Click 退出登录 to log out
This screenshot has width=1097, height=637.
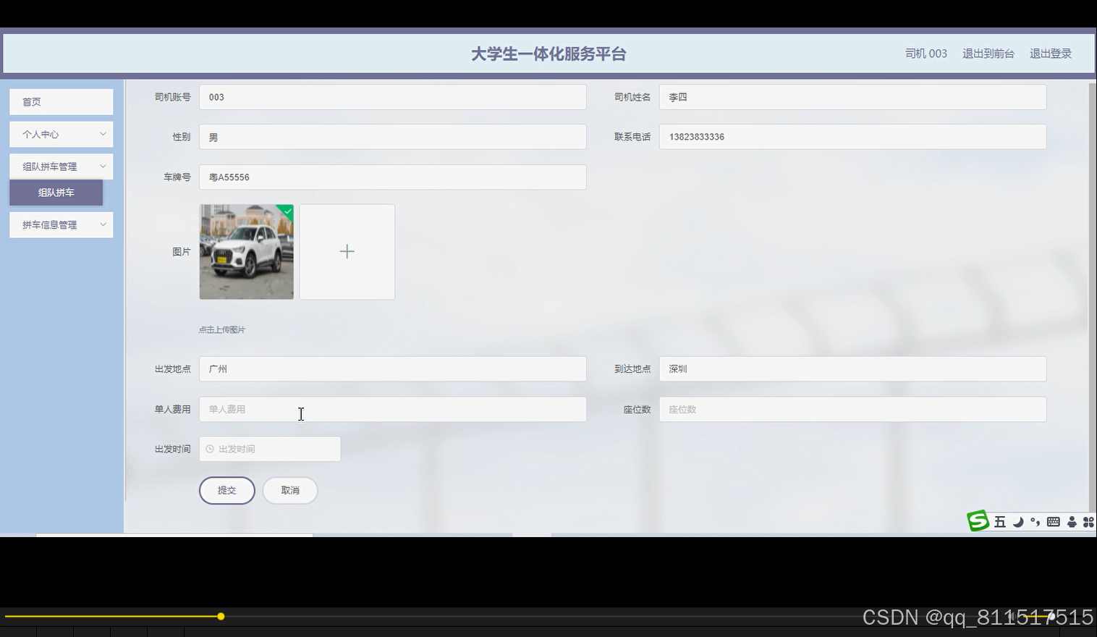tap(1050, 54)
